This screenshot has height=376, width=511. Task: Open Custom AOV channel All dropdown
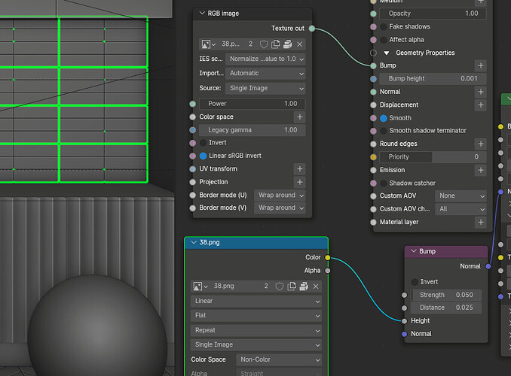461,209
